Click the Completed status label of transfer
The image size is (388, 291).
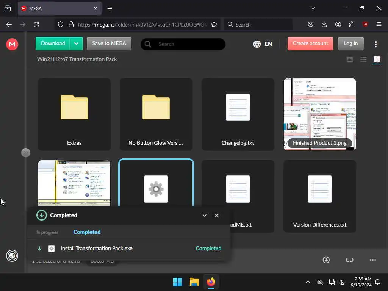(x=208, y=248)
